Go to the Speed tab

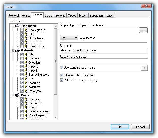[72, 16]
